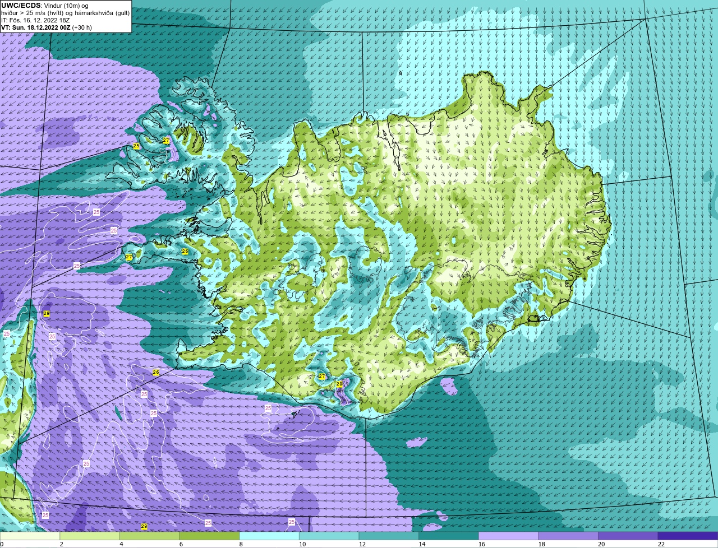Click the legend tick label '22'
Image resolution: width=718 pixels, height=548 pixels.
click(x=661, y=544)
